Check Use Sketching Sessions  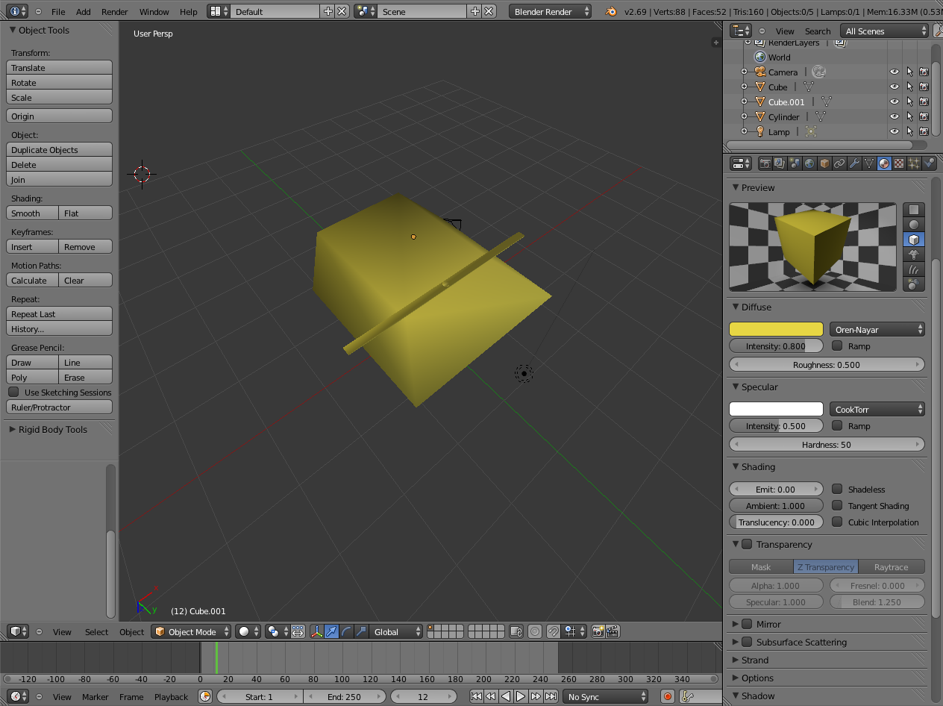pos(13,392)
